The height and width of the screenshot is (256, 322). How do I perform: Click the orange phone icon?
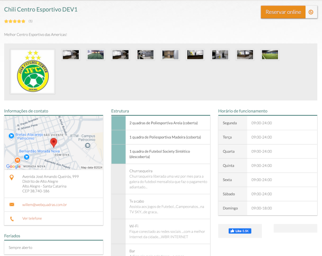pyautogui.click(x=11, y=219)
